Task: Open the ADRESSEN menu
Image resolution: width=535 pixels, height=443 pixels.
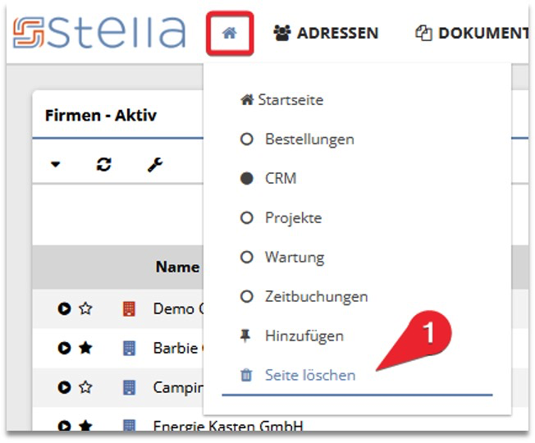Action: (x=327, y=34)
